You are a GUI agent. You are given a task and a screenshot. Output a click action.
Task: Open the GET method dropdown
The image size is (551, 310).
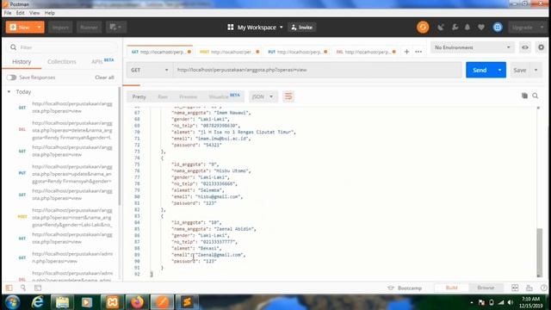pos(149,70)
